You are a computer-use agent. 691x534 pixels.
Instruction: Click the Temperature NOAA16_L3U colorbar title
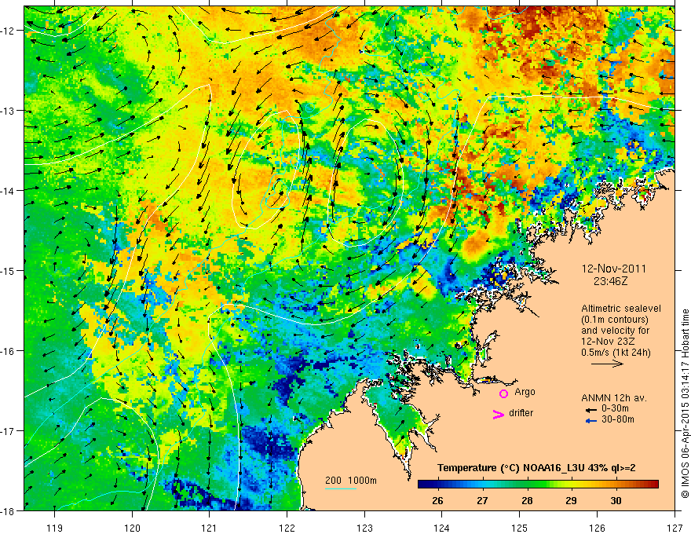(536, 468)
